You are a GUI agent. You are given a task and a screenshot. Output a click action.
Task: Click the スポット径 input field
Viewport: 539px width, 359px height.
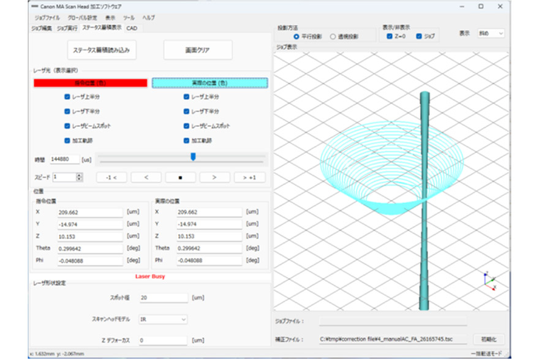point(163,298)
